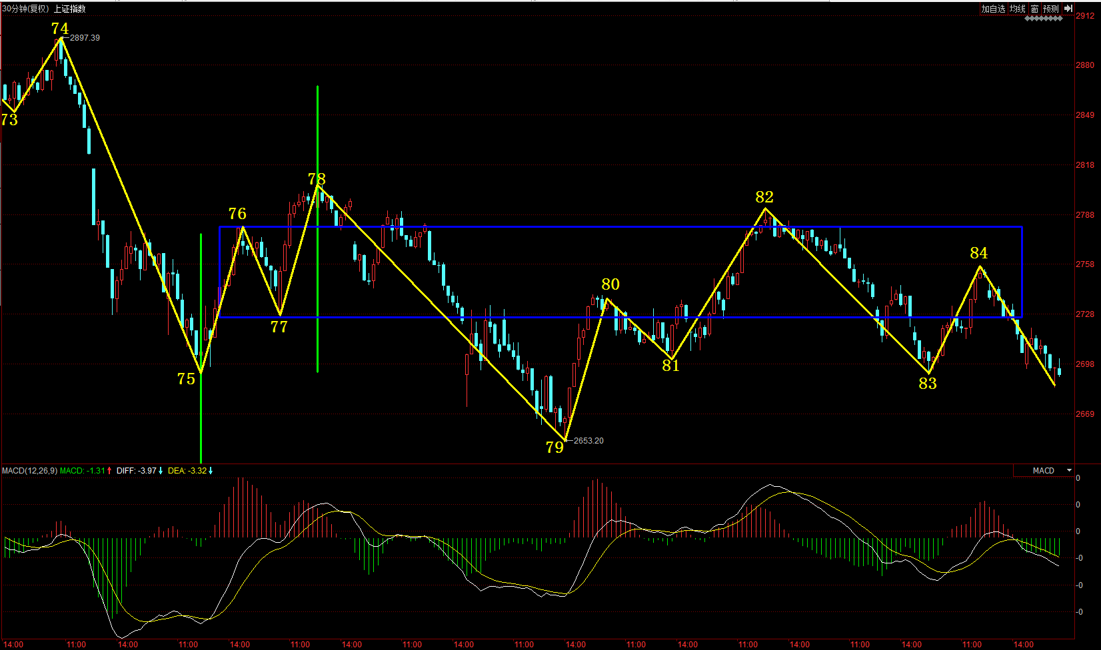
Task: Click the jump-to-end arrow icon
Action: (1068, 9)
